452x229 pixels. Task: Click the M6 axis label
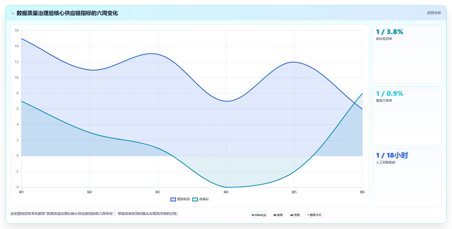coord(362,192)
